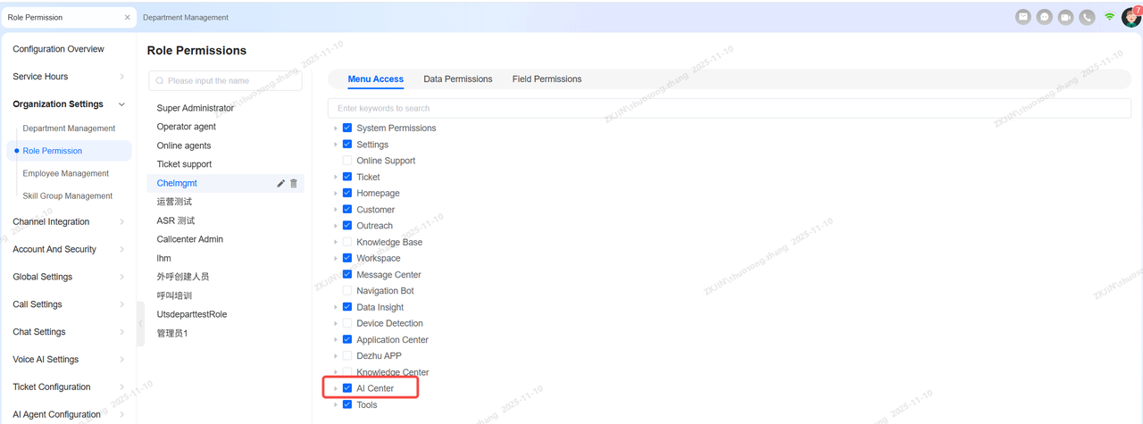Enable the Online Support checkbox
The height and width of the screenshot is (424, 1143).
(x=347, y=161)
